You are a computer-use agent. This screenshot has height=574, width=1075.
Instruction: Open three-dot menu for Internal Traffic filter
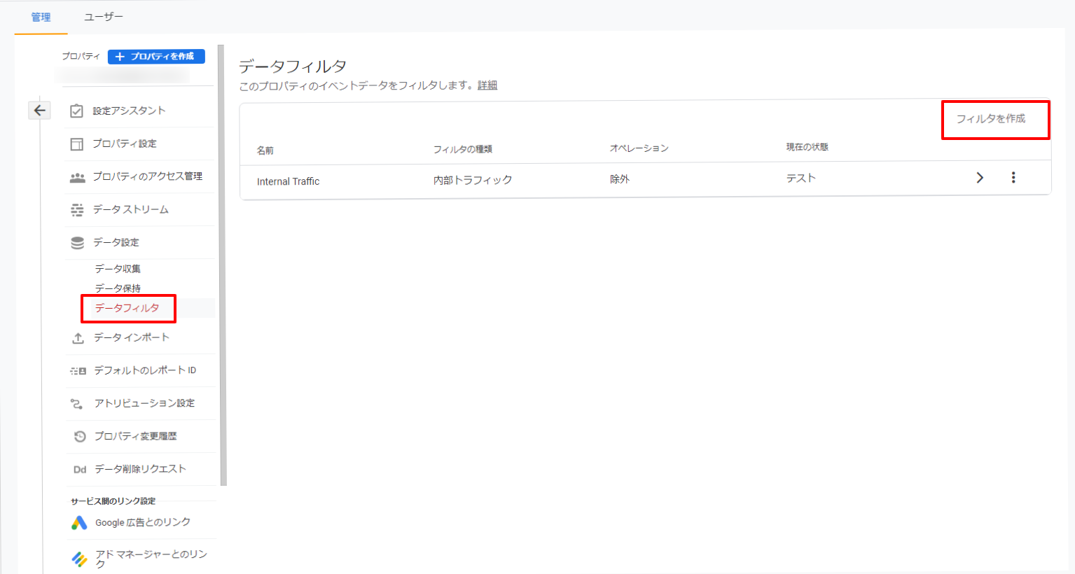pyautogui.click(x=1013, y=178)
